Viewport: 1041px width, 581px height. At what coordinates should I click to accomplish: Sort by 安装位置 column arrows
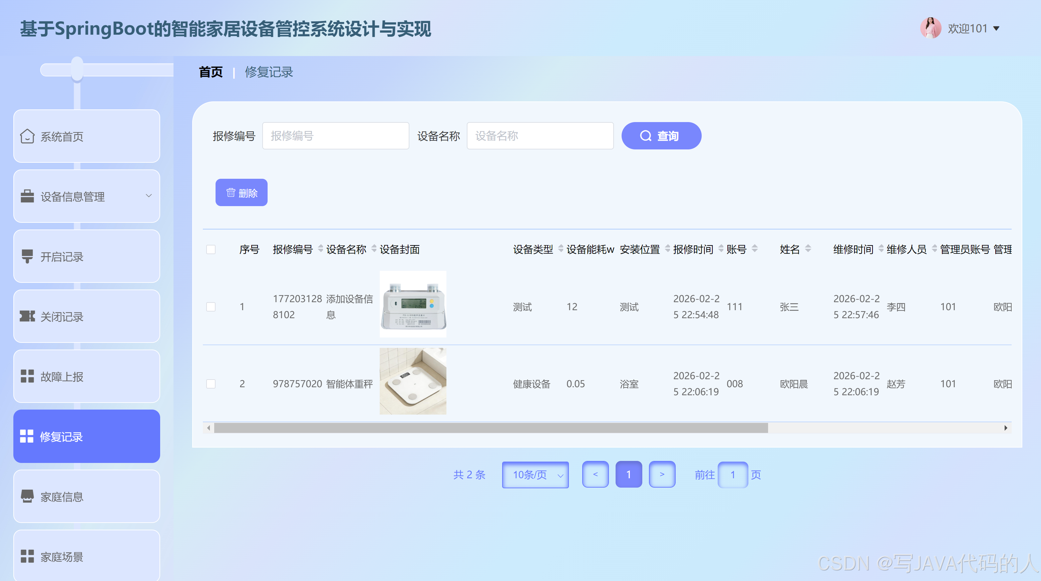[x=667, y=248]
